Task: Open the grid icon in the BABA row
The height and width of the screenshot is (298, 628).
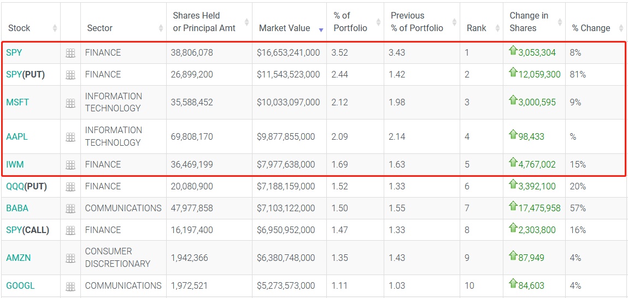Action: coord(71,208)
